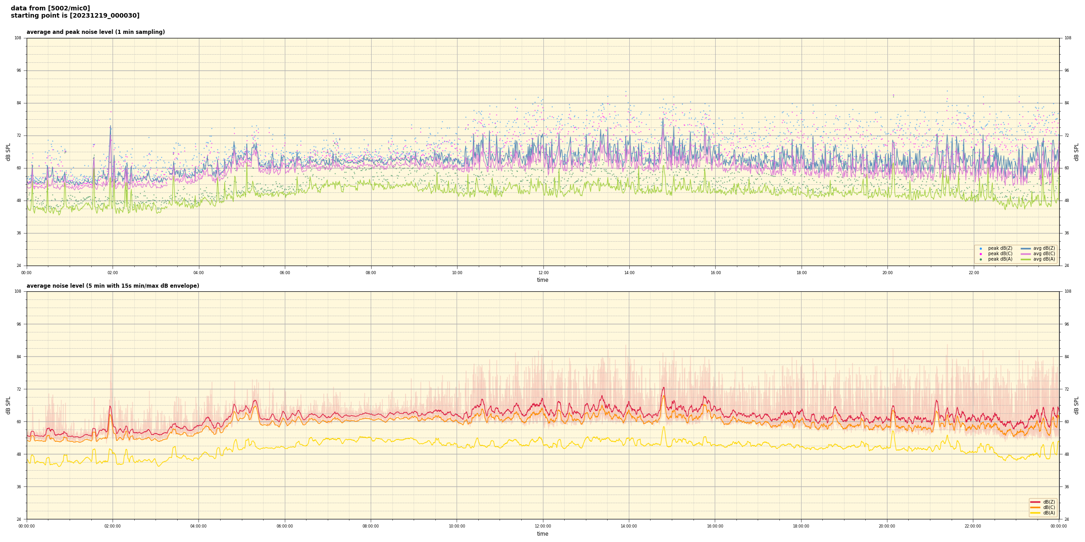
Task: Click the '5 min with 15s min/max' chart title
Action: point(113,286)
